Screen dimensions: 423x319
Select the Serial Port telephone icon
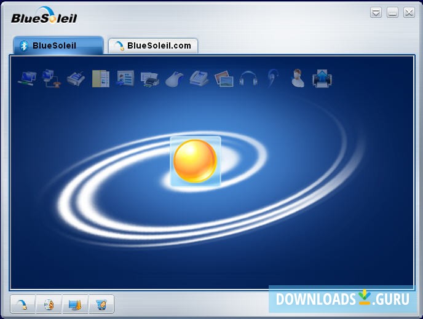[199, 79]
